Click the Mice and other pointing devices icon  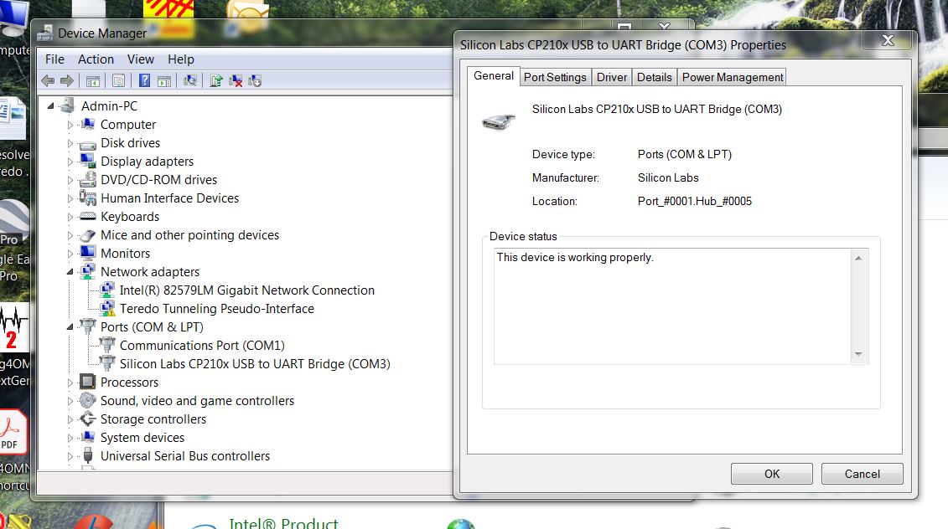point(88,235)
